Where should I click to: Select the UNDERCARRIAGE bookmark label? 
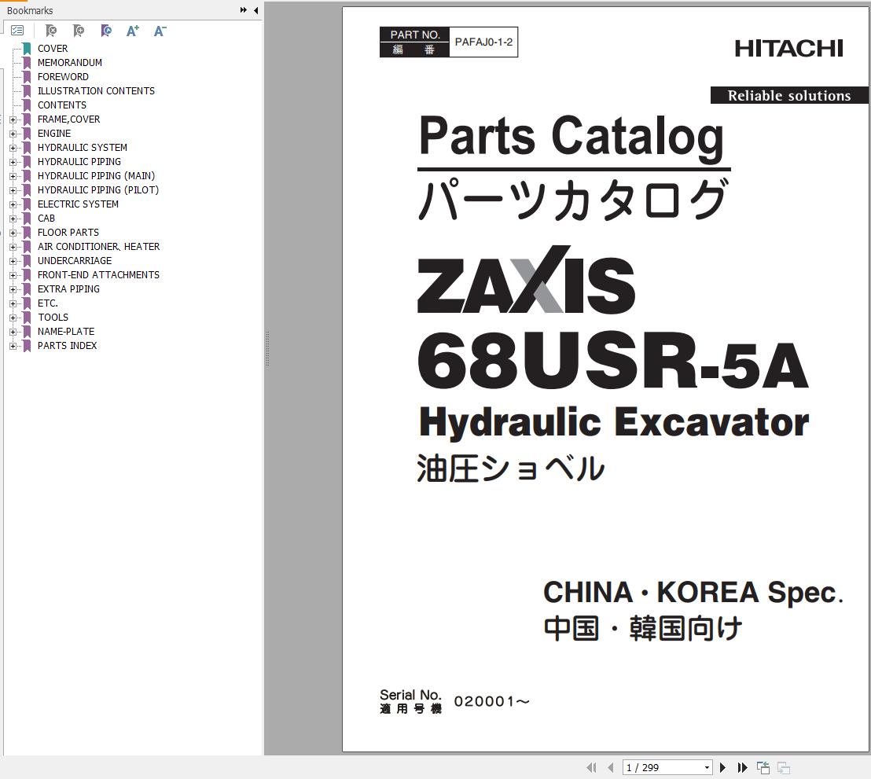(x=75, y=261)
